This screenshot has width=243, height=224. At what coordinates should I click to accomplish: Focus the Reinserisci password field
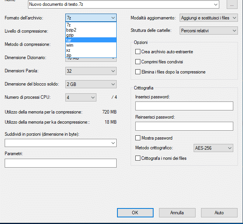184,126
